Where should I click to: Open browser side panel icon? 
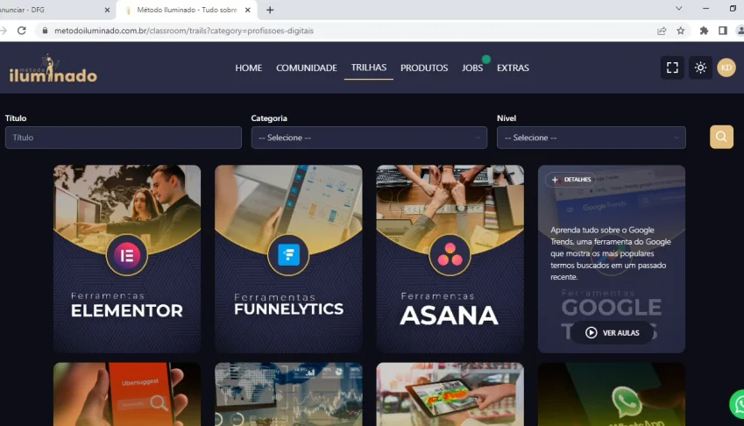click(723, 31)
